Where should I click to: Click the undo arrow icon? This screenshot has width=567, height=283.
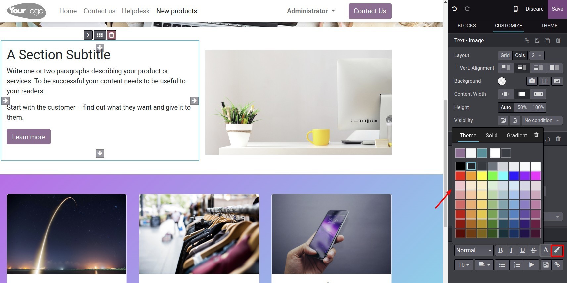455,9
